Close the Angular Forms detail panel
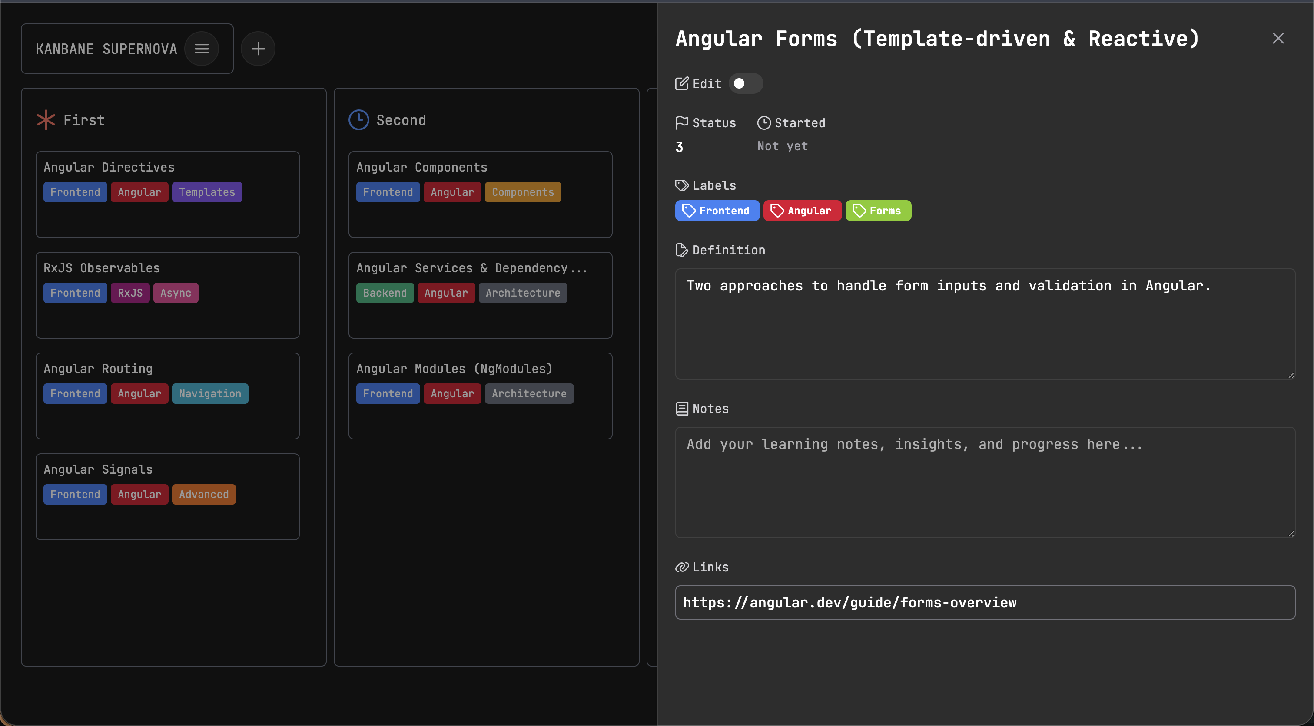 pyautogui.click(x=1278, y=38)
